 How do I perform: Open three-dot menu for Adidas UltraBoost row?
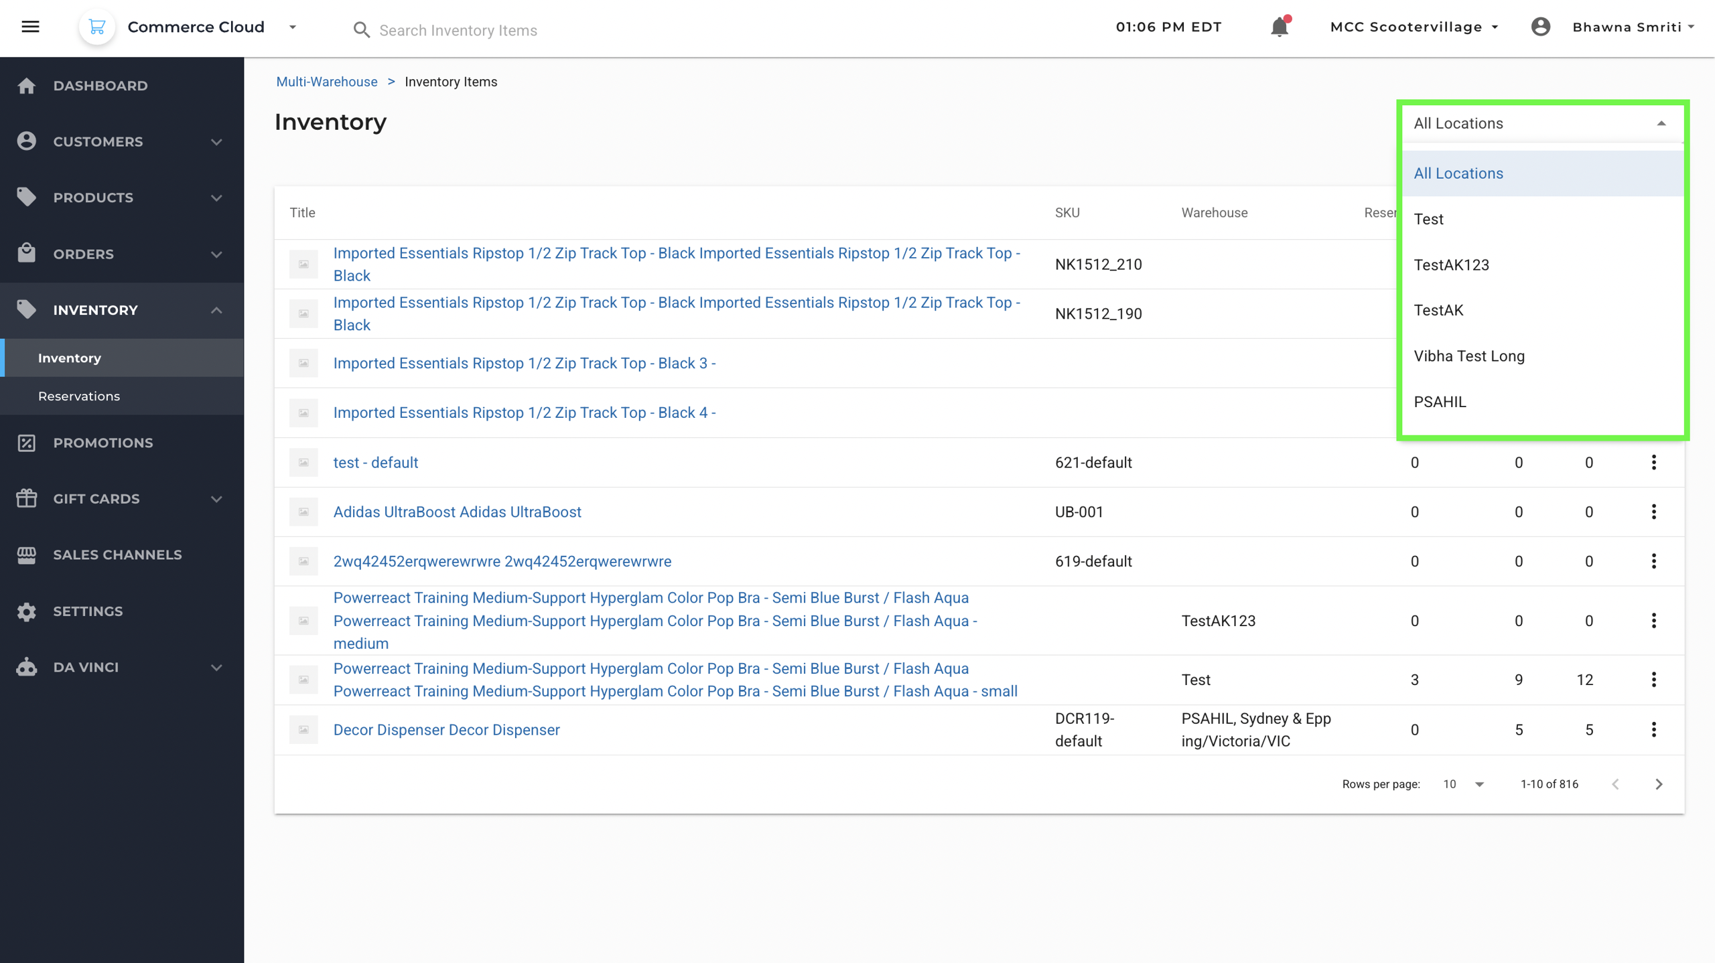[x=1653, y=512]
